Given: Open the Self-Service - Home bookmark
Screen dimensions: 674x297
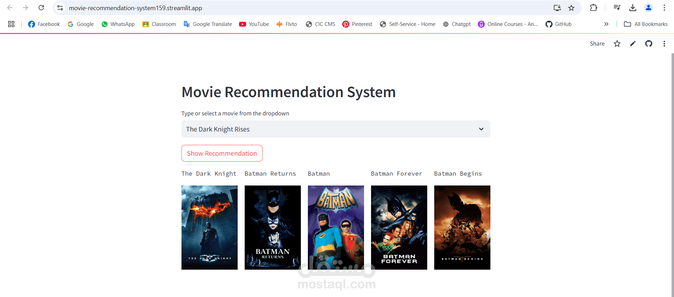Looking at the screenshot, I should coord(408,24).
